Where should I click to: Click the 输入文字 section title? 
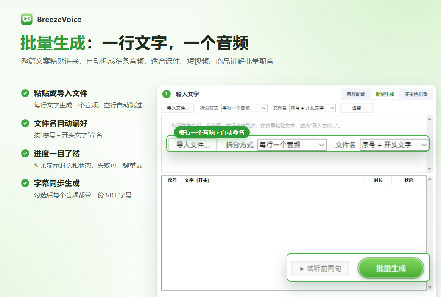pyautogui.click(x=187, y=94)
